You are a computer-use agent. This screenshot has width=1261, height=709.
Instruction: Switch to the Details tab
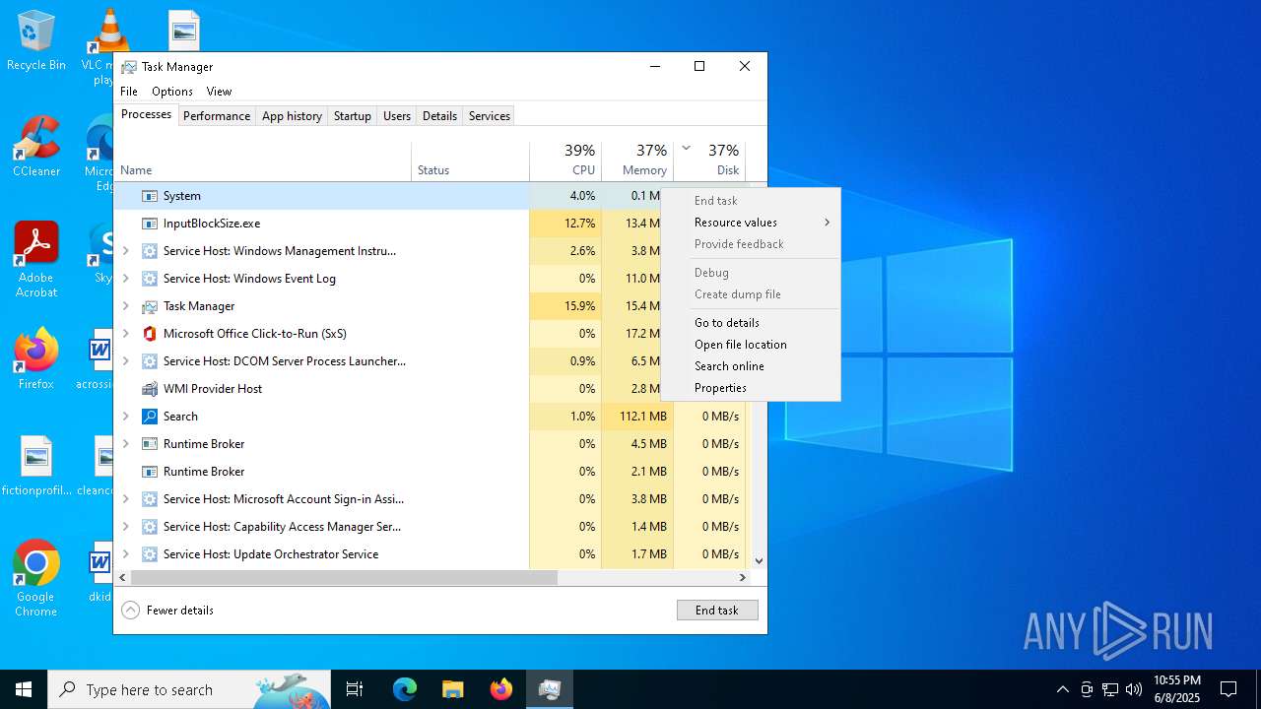pos(439,116)
